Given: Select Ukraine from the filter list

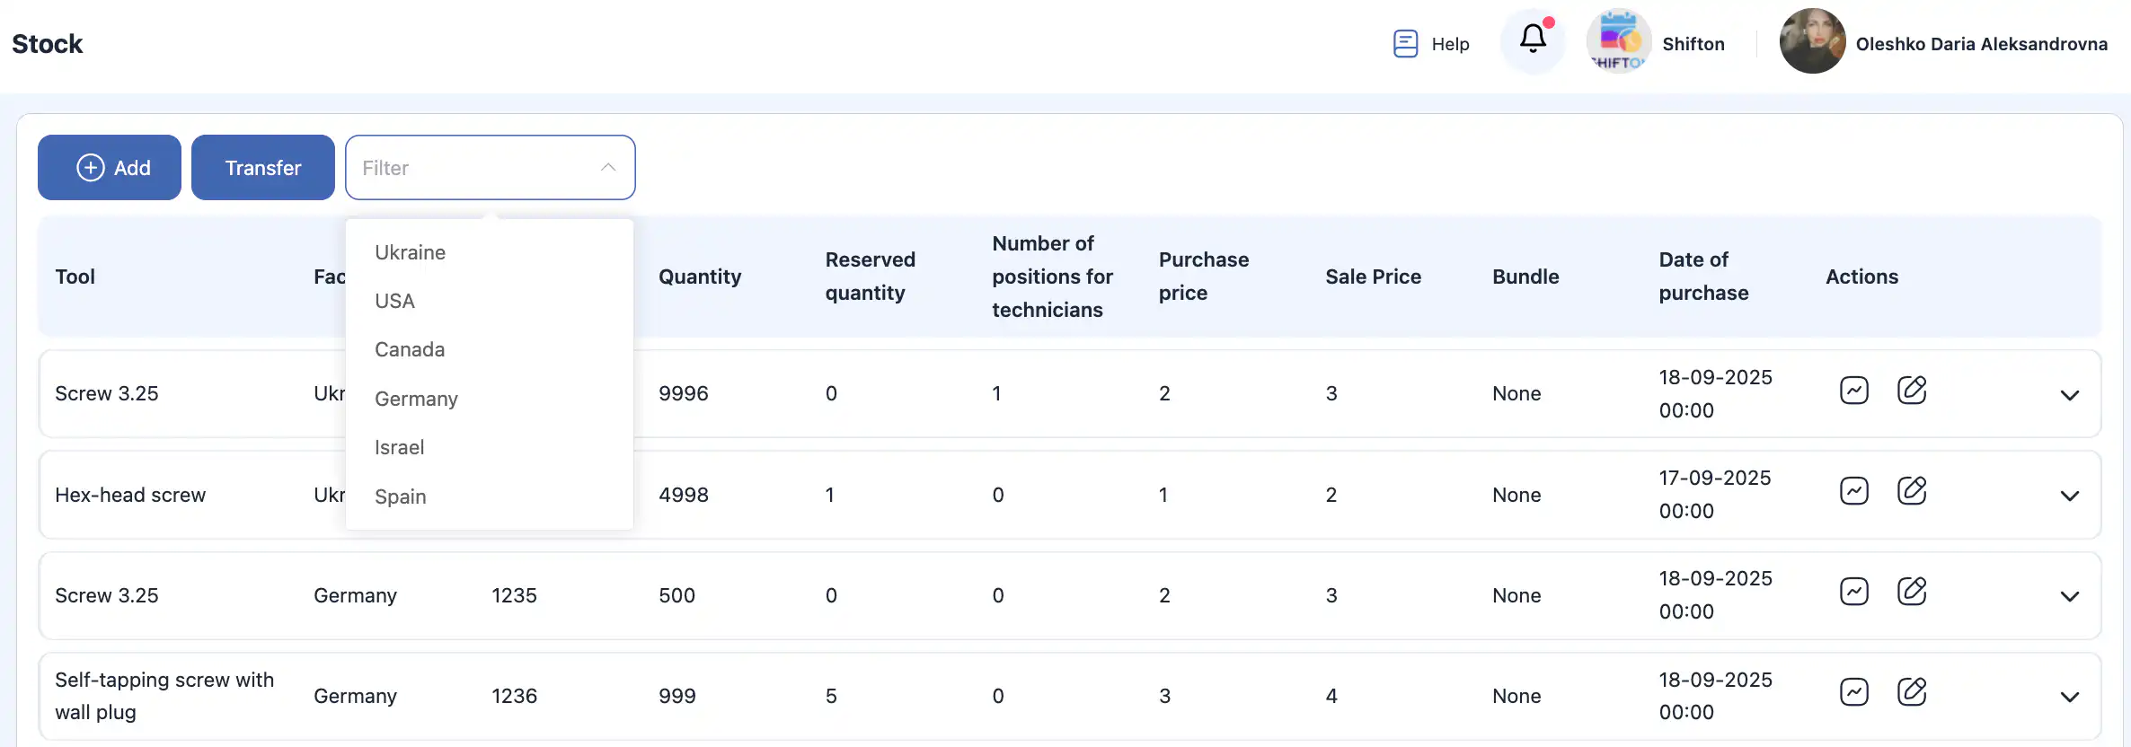Looking at the screenshot, I should pyautogui.click(x=411, y=252).
